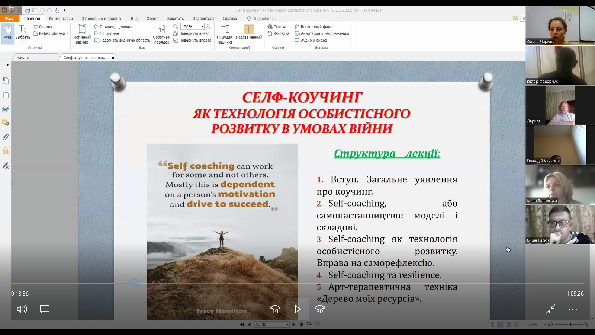Open the video more options ellipsis
595x335 pixels.
tap(573, 309)
